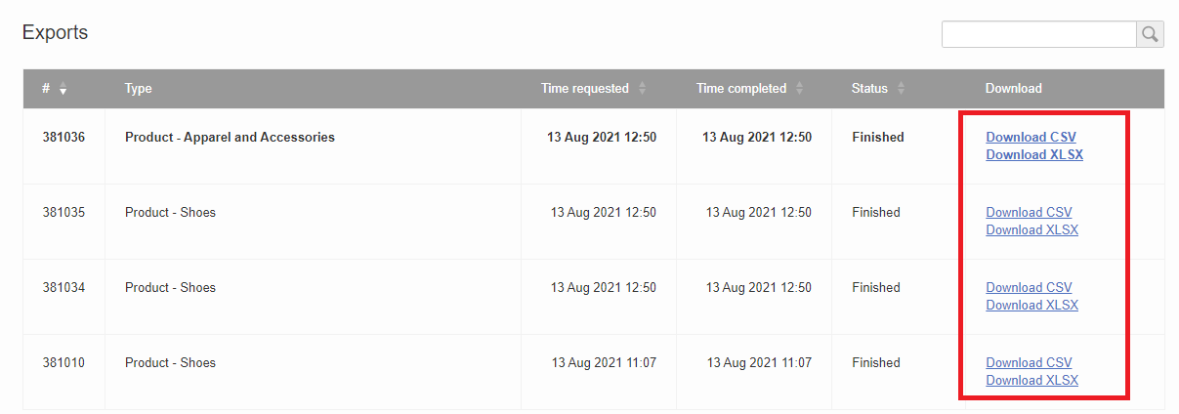Click sort arrows beside Time completed

pyautogui.click(x=799, y=89)
